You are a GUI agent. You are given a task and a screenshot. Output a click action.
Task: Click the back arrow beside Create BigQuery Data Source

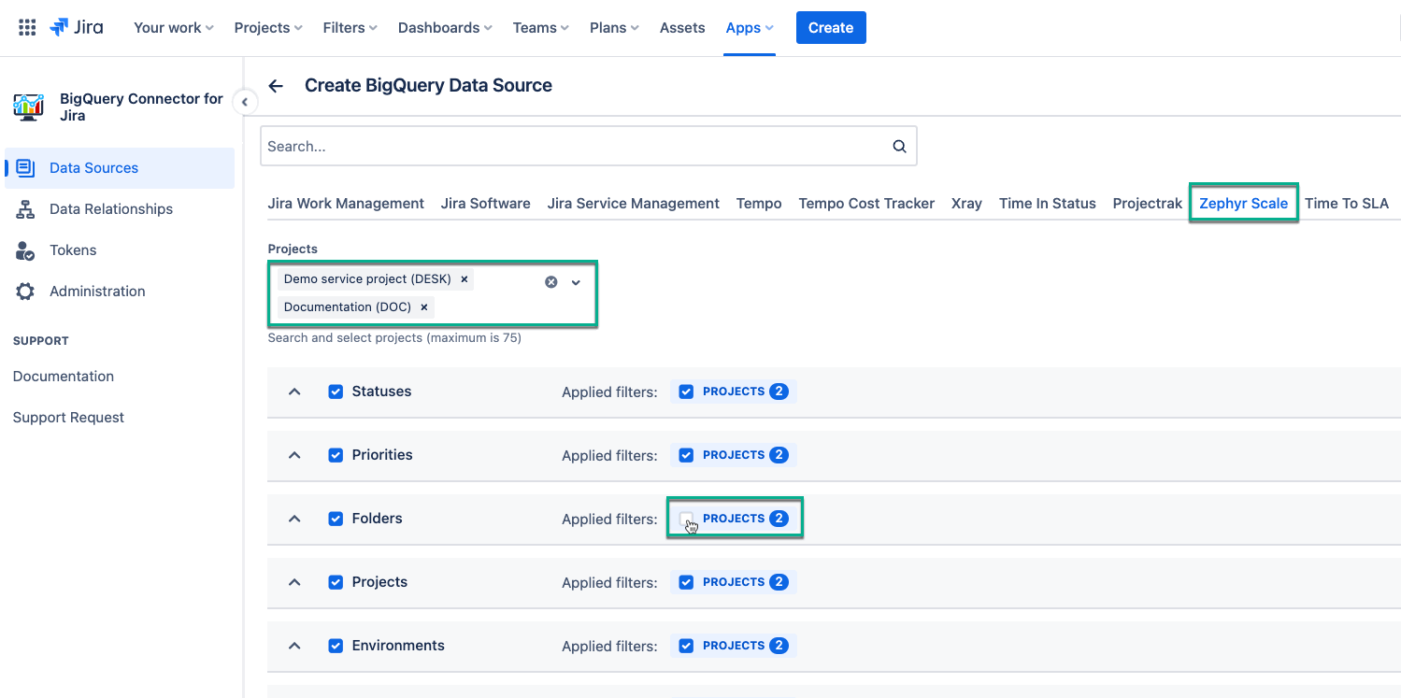276,86
